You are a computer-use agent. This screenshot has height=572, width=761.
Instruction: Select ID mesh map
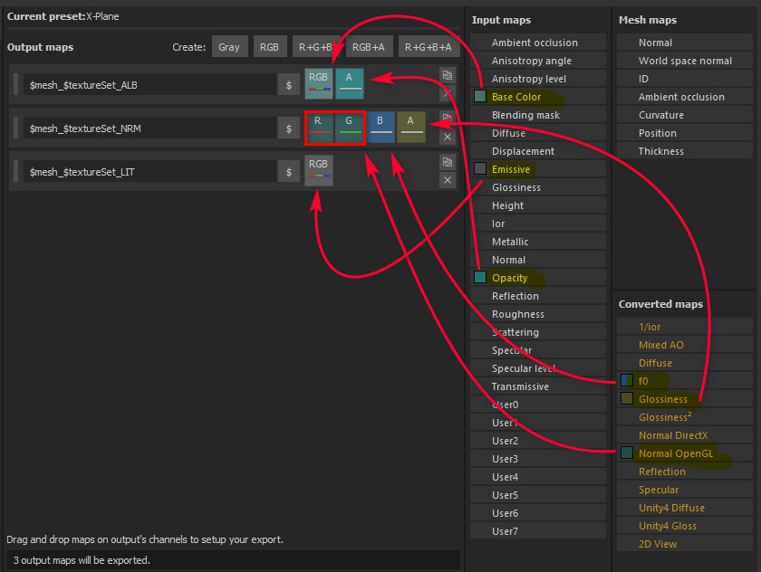684,79
